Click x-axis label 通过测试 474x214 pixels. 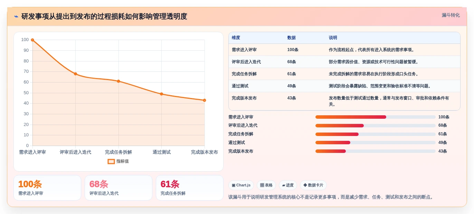tap(161, 152)
